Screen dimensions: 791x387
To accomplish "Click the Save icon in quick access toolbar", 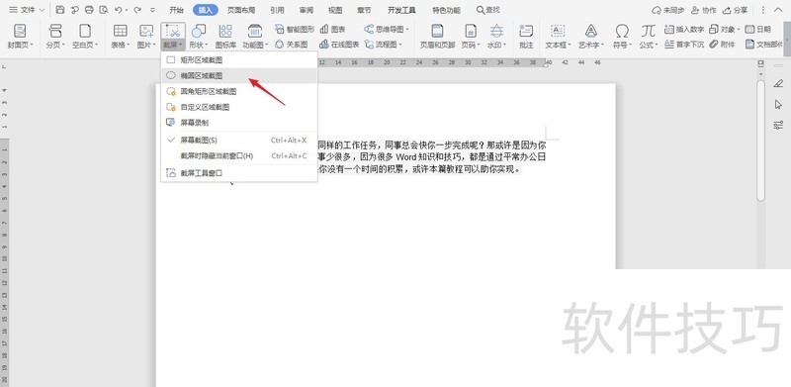I will coord(60,10).
